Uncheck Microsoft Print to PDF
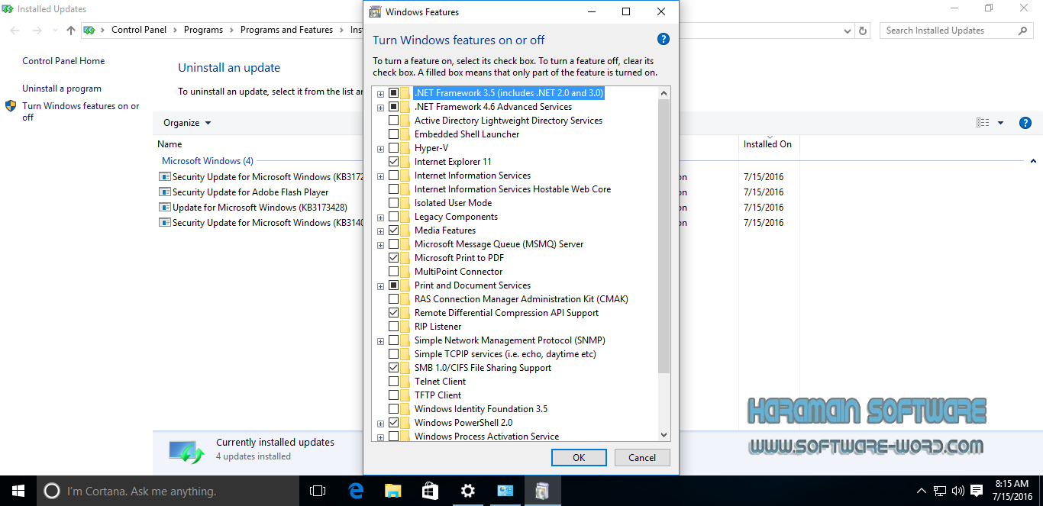Screen dimensions: 1043x506 point(394,258)
